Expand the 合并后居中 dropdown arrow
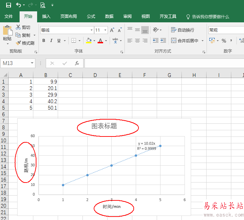This screenshot has width=244, height=220. click(202, 41)
